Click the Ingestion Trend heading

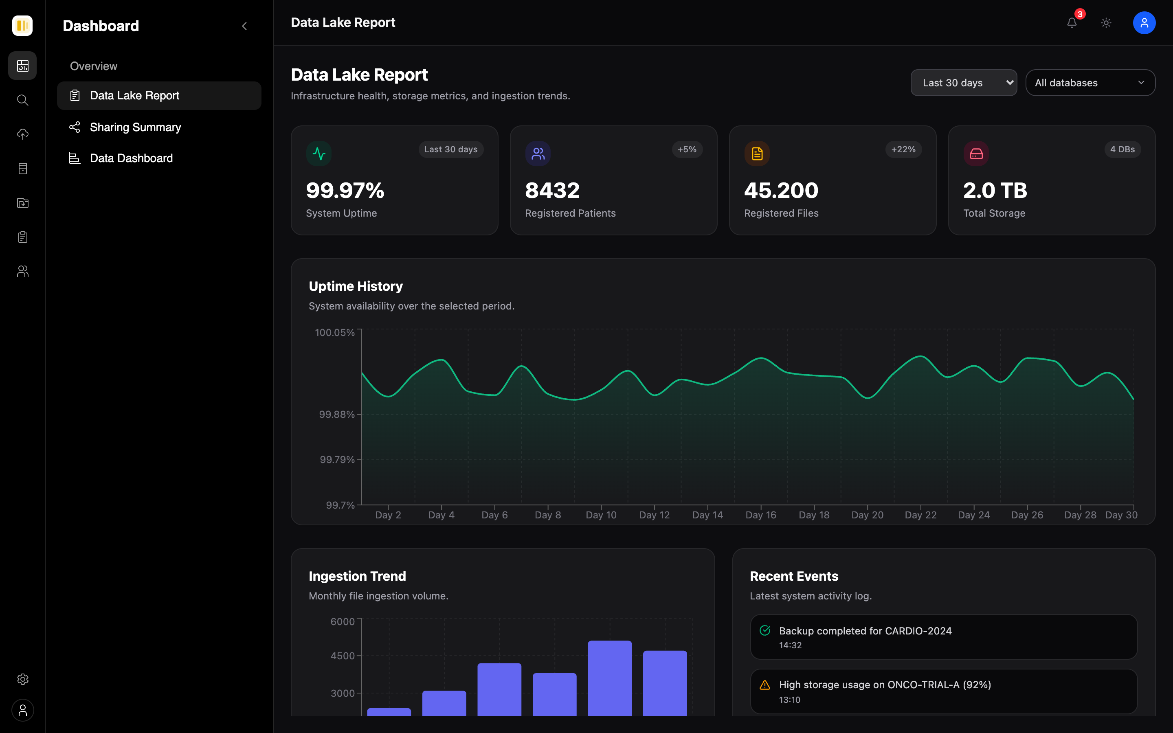tap(357, 576)
